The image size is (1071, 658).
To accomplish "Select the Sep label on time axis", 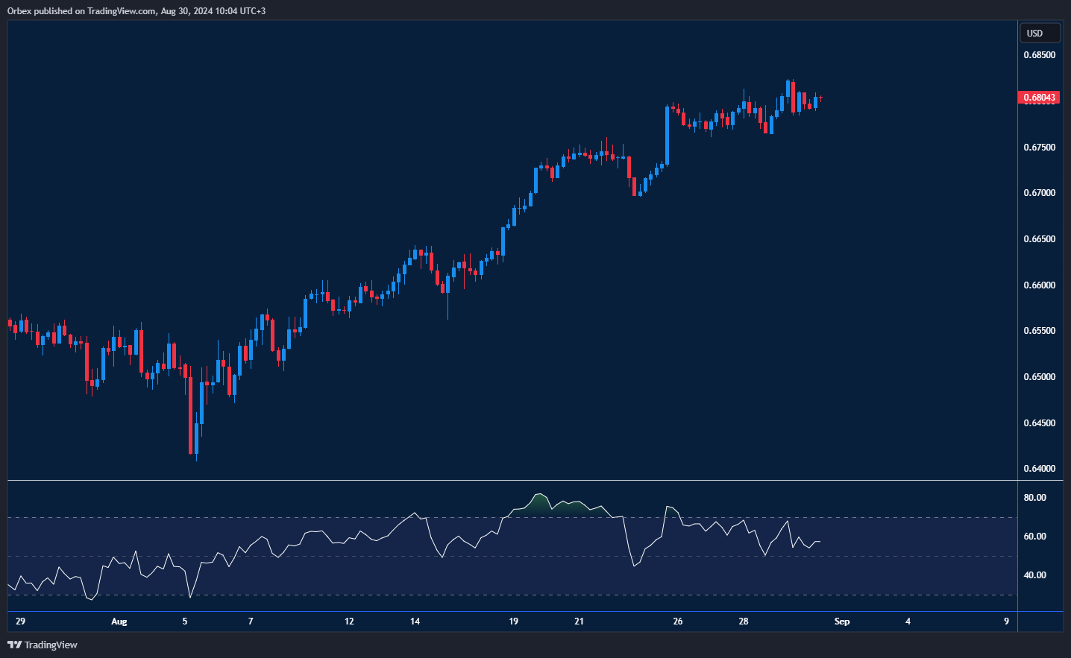I will pos(841,621).
